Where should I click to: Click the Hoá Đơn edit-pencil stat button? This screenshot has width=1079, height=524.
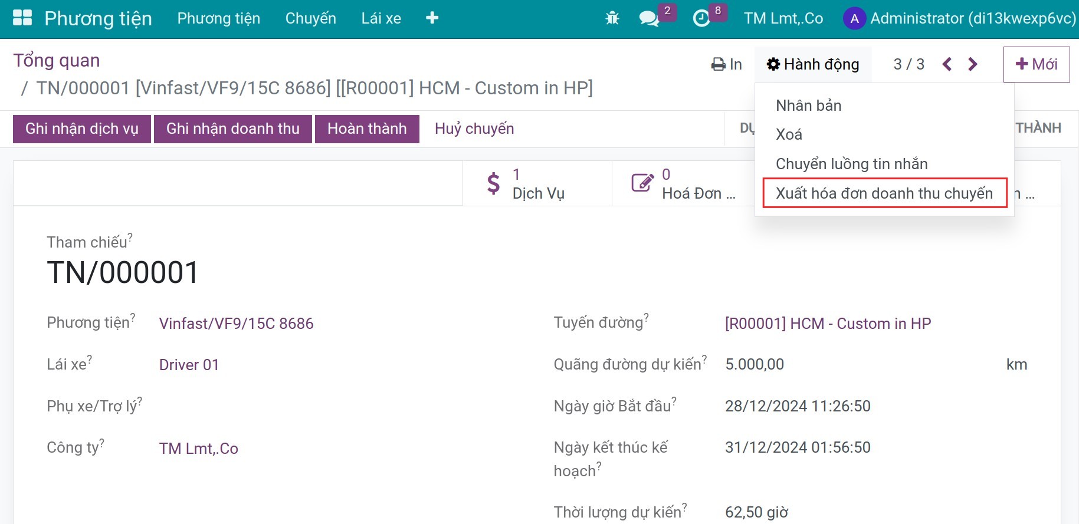tap(683, 183)
